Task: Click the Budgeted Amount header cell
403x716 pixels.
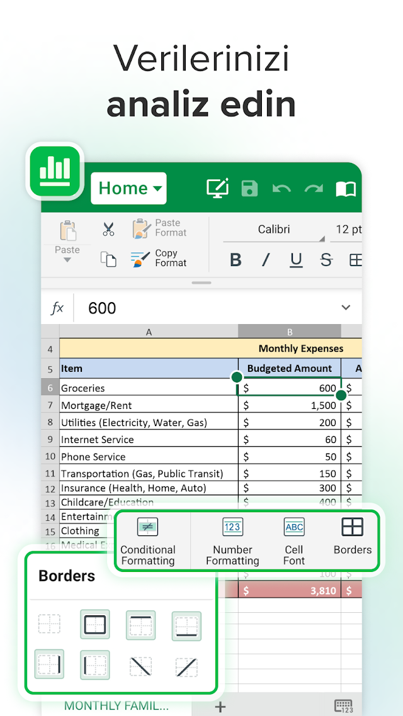Action: 290,369
